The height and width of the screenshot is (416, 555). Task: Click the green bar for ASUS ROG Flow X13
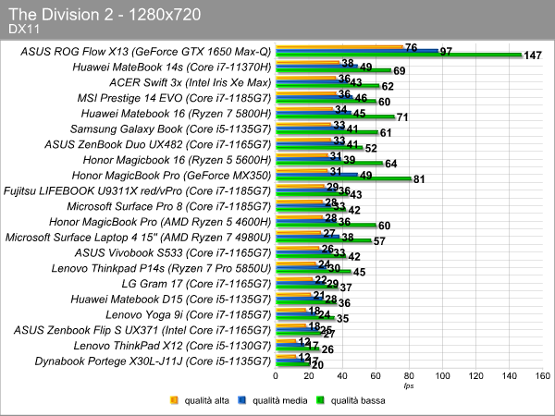click(x=399, y=55)
